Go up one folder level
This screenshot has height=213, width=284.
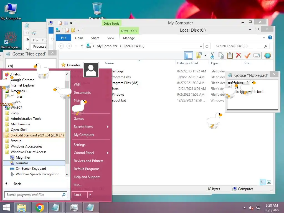[82, 46]
